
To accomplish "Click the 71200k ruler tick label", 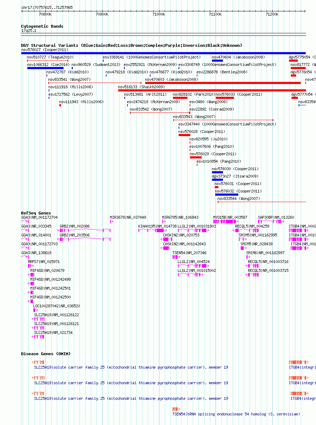I will (272, 15).
